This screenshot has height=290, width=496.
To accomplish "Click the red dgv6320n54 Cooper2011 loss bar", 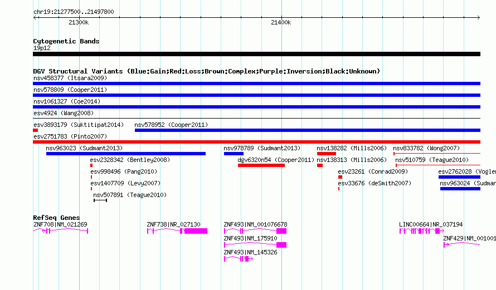I will click(261, 165).
